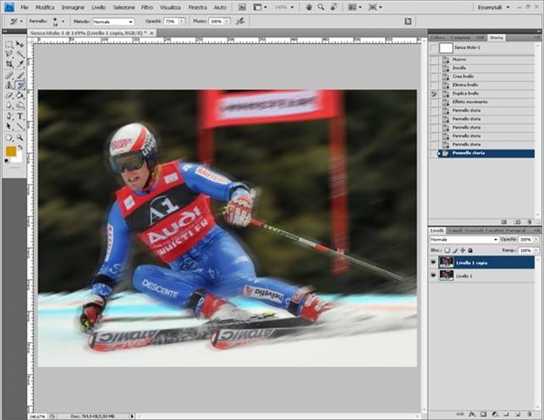Select the Eraser tool
This screenshot has width=544, height=420.
coord(9,95)
